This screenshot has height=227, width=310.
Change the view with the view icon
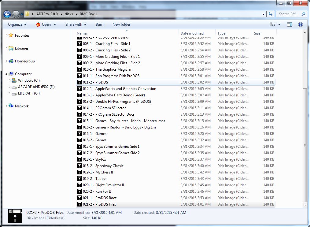273,24
